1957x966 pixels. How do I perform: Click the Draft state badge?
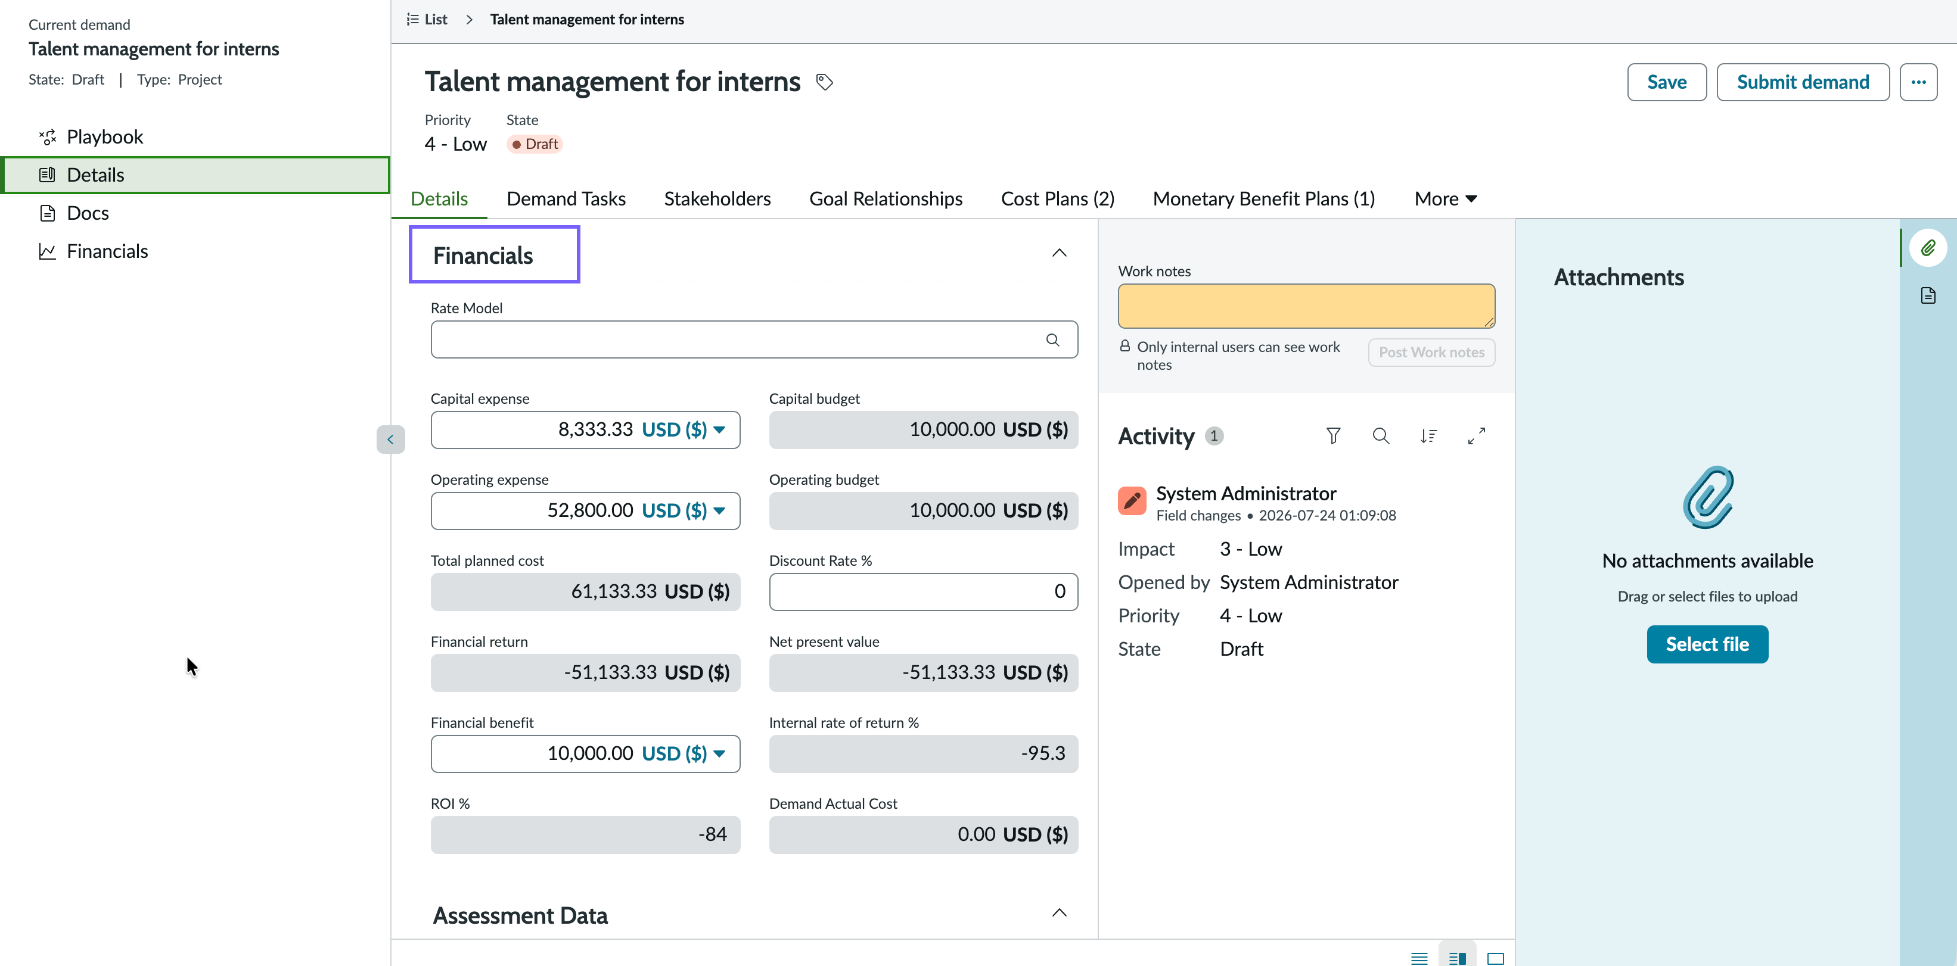coord(534,144)
